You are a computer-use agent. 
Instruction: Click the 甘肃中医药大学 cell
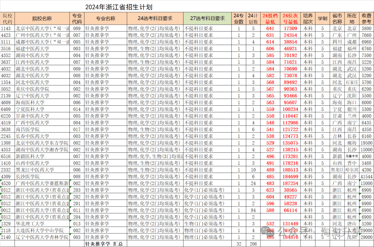point(42,116)
